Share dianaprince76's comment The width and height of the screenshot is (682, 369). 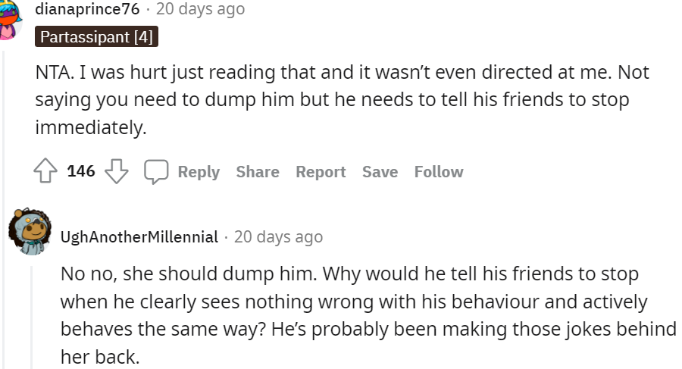pyautogui.click(x=258, y=172)
